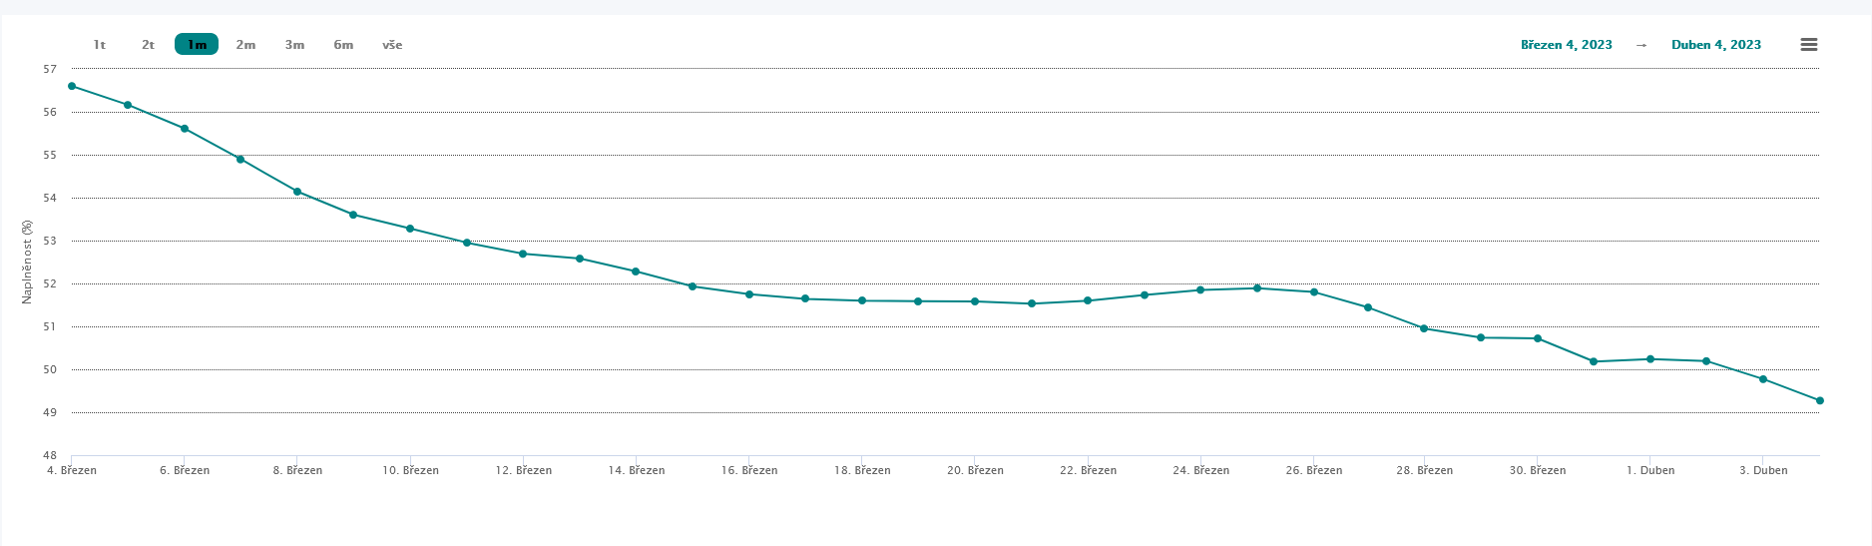
Task: Click the data point at 1. Duben
Action: pyautogui.click(x=1650, y=359)
